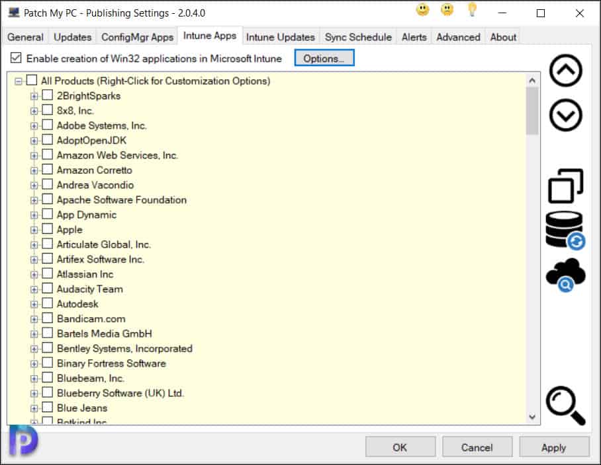
Task: Click the cloud search scan icon
Action: (565, 275)
